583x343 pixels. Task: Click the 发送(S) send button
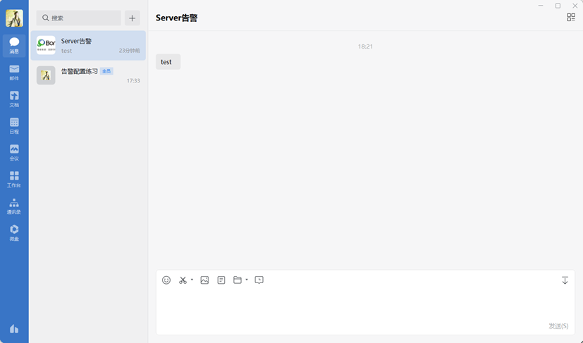(x=558, y=326)
